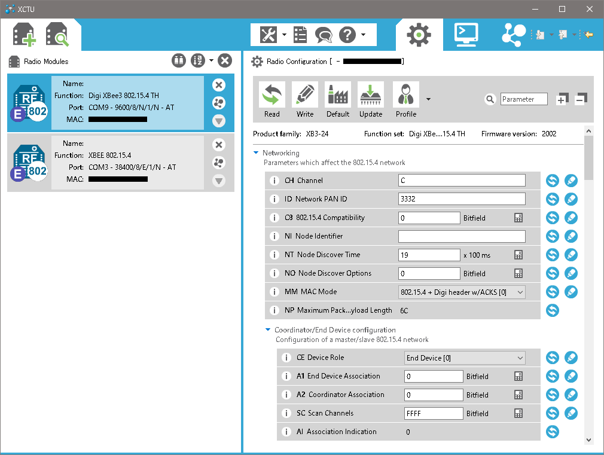Collapse Coordinator/End Device configuration section

click(268, 330)
